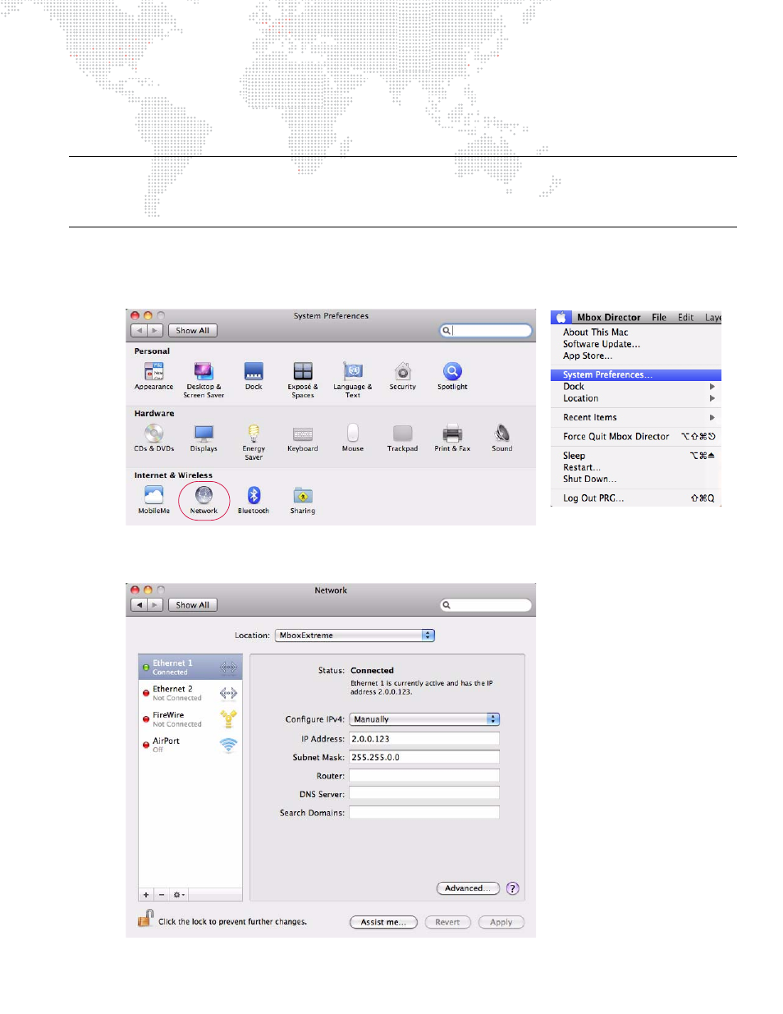The image size is (783, 1014).
Task: Select the FireWire service
Action: coord(190,719)
